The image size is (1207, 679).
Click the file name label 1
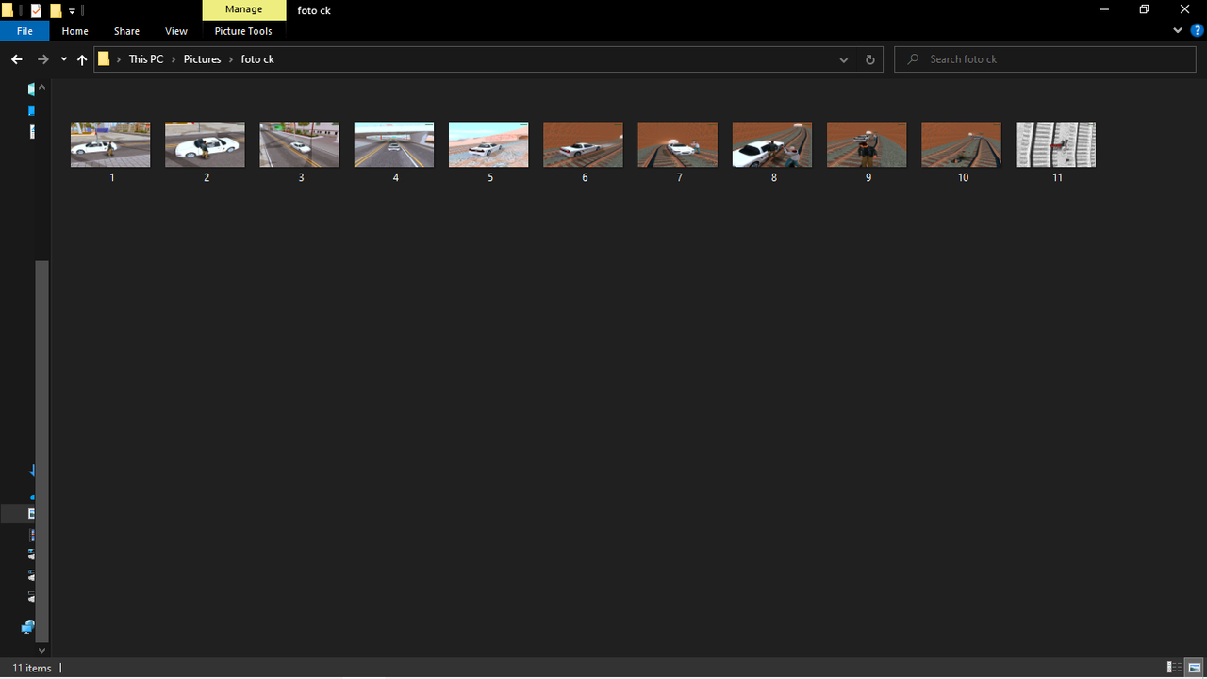pyautogui.click(x=112, y=177)
